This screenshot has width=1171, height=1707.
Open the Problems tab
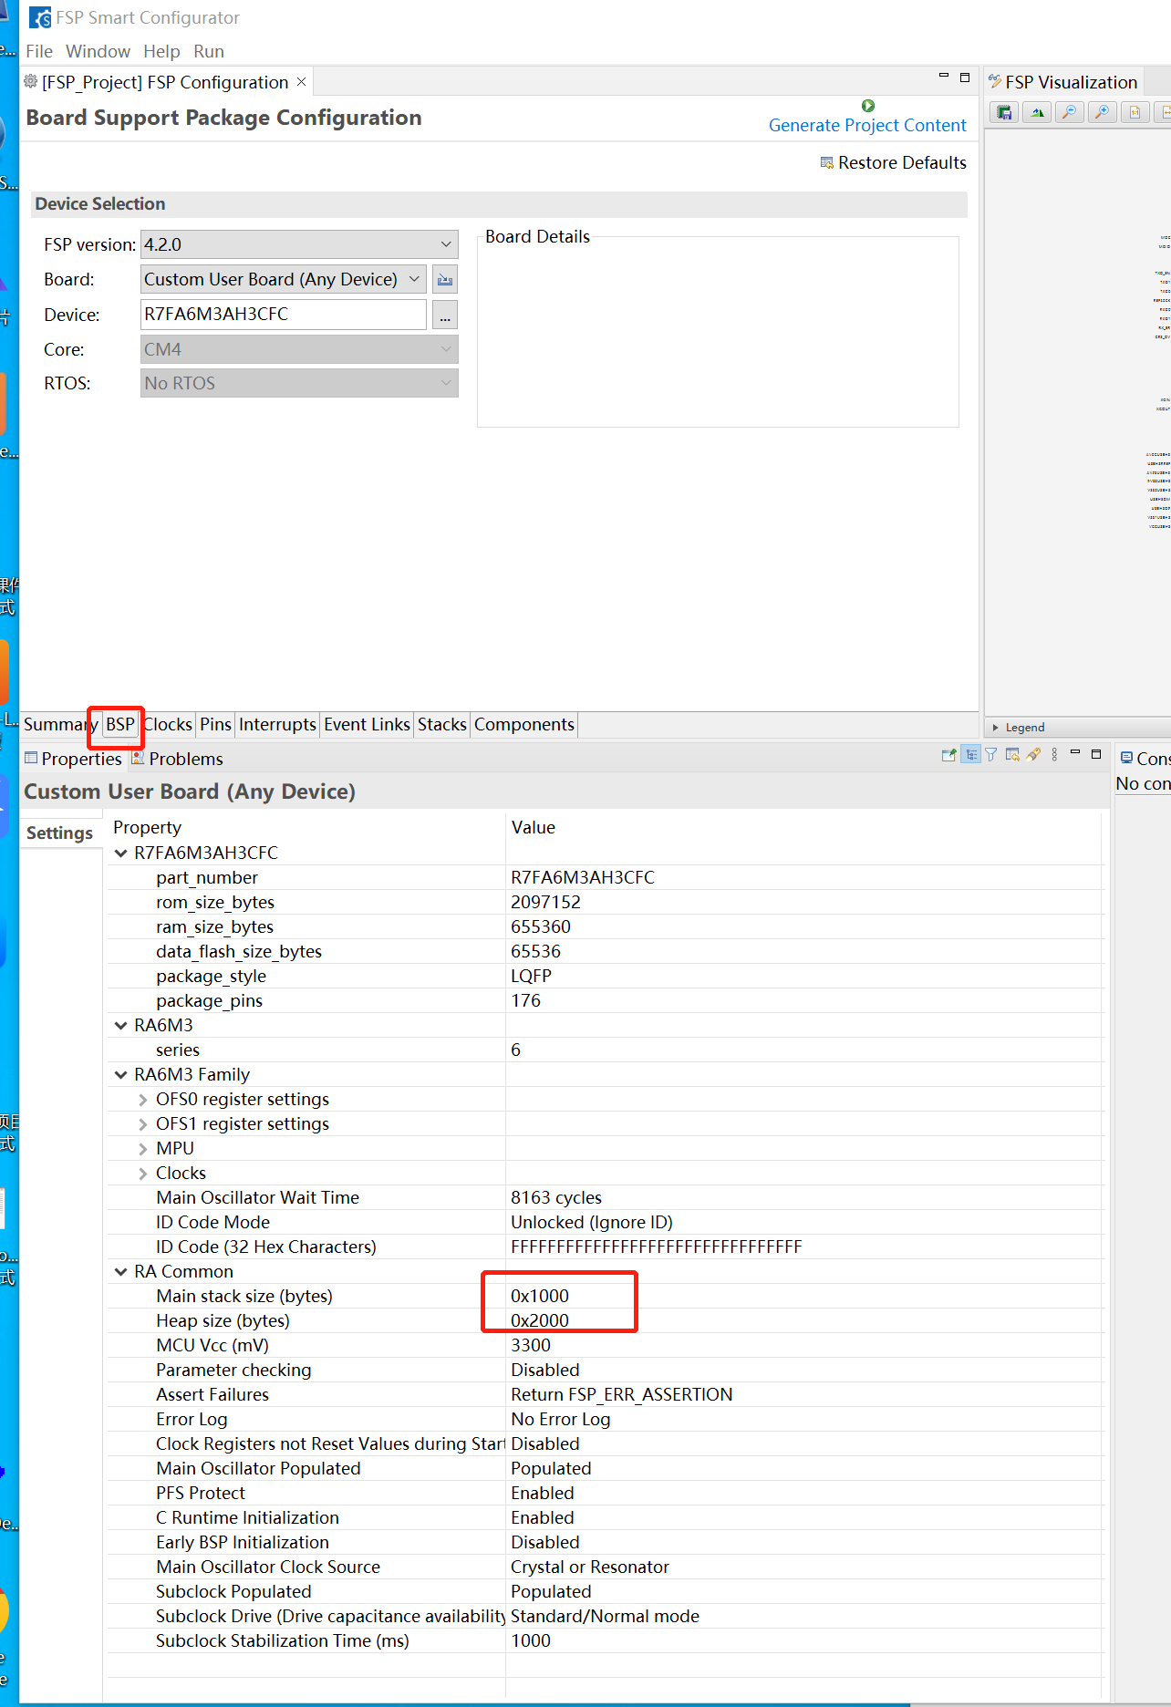click(177, 759)
